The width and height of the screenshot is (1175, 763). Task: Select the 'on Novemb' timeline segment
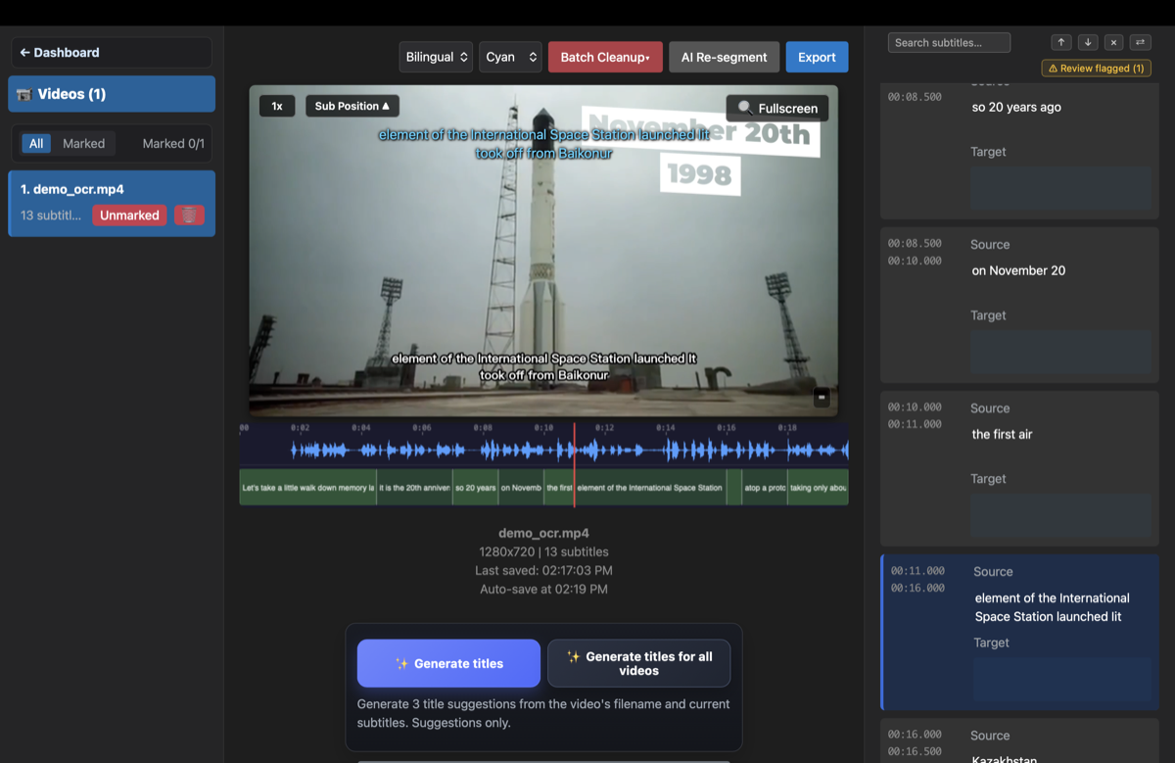[521, 487]
